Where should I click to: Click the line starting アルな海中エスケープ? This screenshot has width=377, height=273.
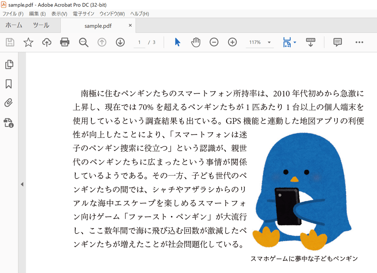click(x=160, y=203)
